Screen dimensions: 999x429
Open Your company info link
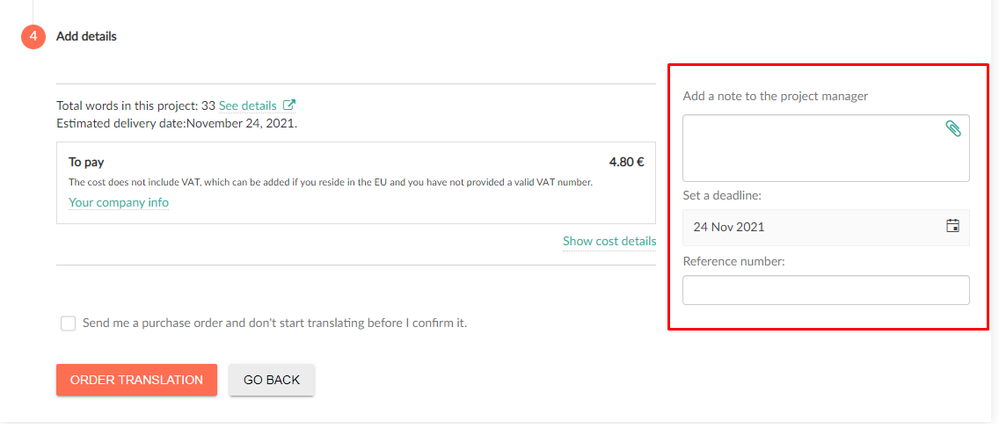pos(119,202)
